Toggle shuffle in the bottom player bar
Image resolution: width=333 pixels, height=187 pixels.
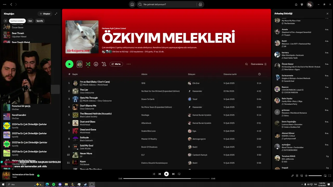(154, 174)
